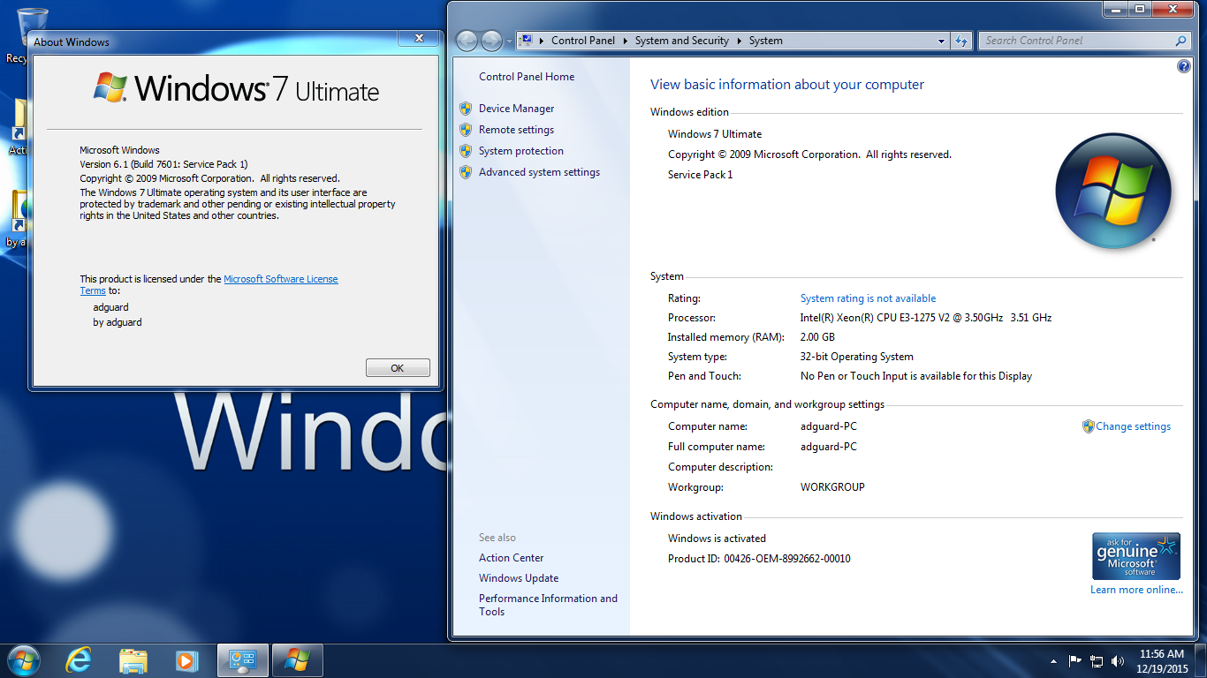Refresh the System page
This screenshot has height=678, width=1207.
pos(961,41)
